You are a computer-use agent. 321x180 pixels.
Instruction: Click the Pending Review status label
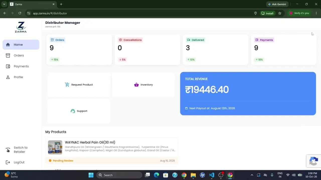[63, 160]
